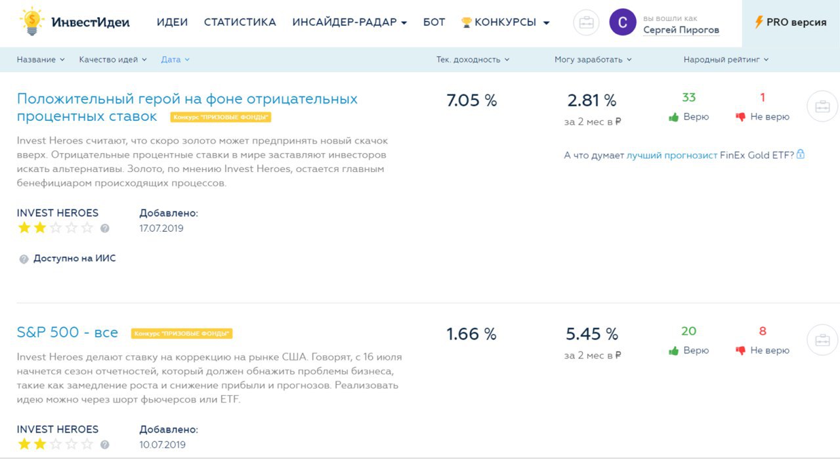Click help question mark beside INVEST HEROES rating
Image resolution: width=840 pixels, height=459 pixels.
(x=105, y=229)
